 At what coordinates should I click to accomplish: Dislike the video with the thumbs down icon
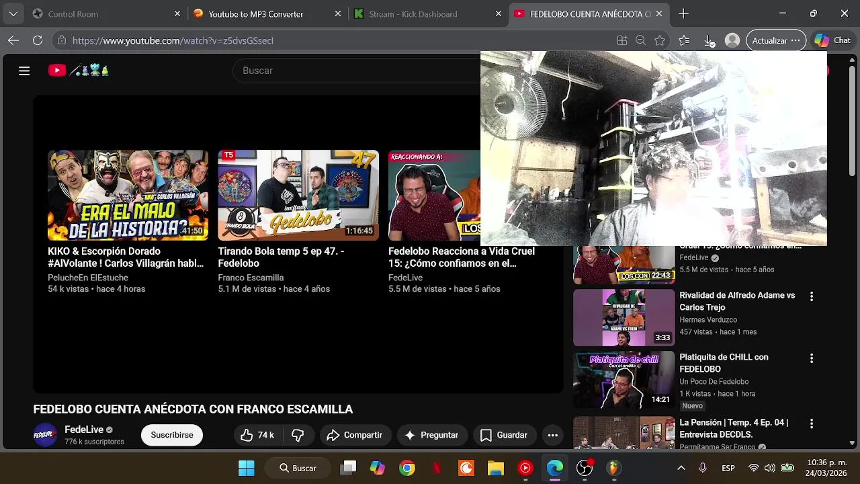(x=298, y=435)
